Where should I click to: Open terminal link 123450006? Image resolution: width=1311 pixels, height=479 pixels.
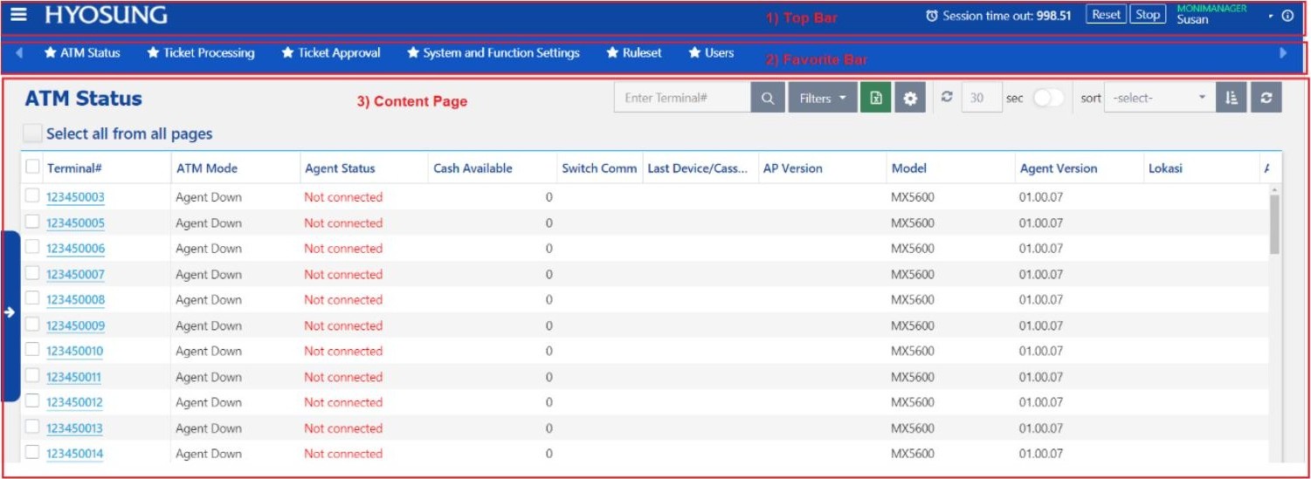click(x=75, y=249)
